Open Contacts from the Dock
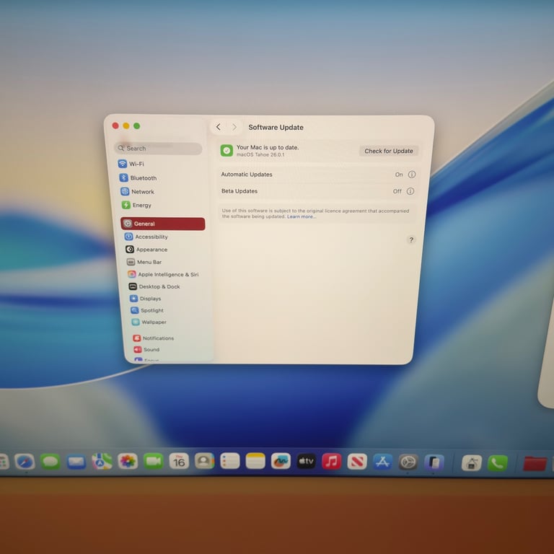This screenshot has width=554, height=554. (204, 461)
